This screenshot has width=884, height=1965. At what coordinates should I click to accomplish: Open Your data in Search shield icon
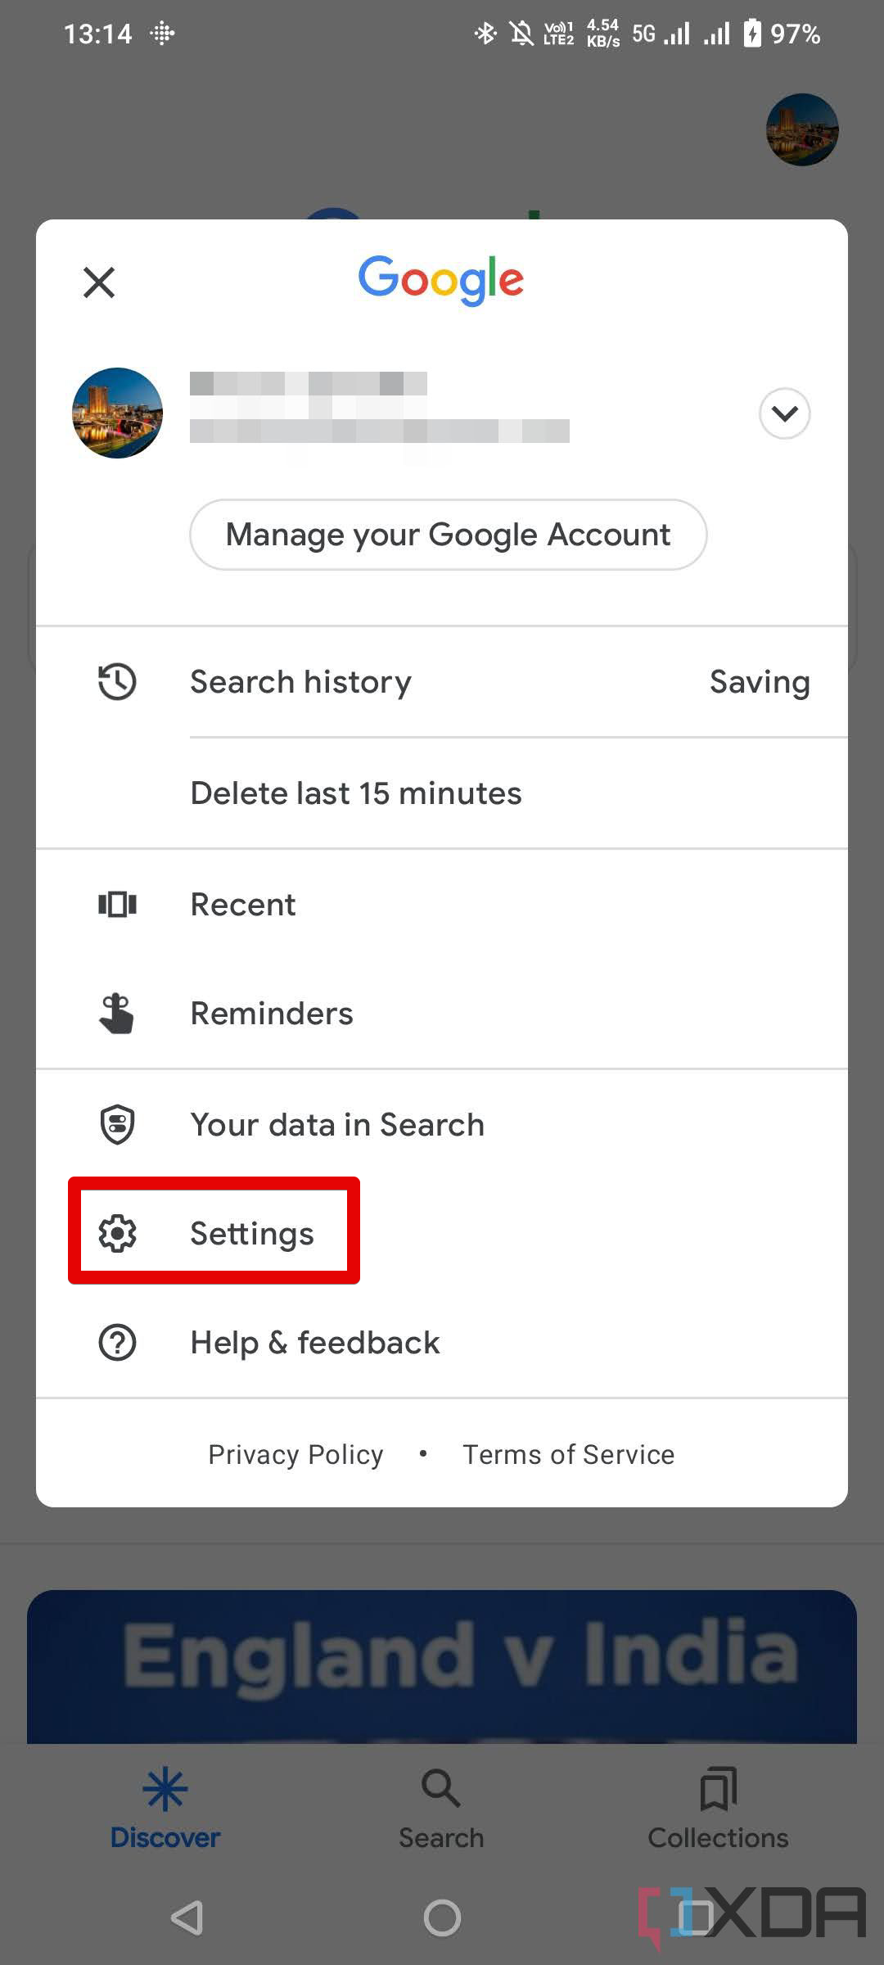(x=117, y=1124)
